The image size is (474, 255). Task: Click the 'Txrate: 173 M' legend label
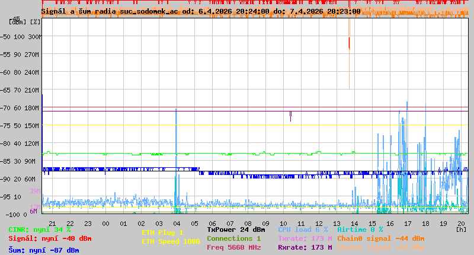pyautogui.click(x=305, y=238)
